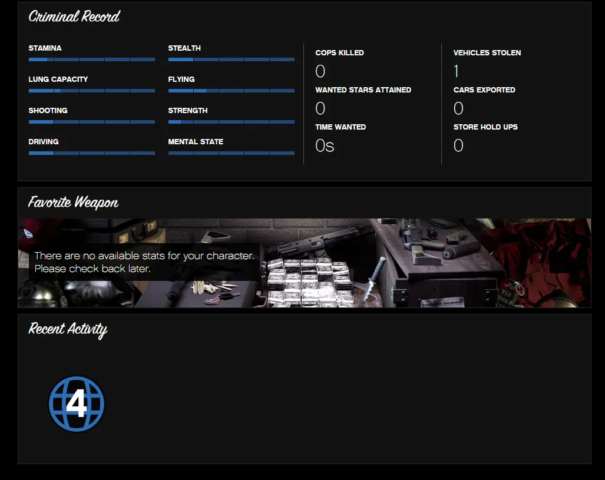Screen dimensions: 605x480
Task: Click the WANTED STARS ATTAINED label
Action: point(363,90)
